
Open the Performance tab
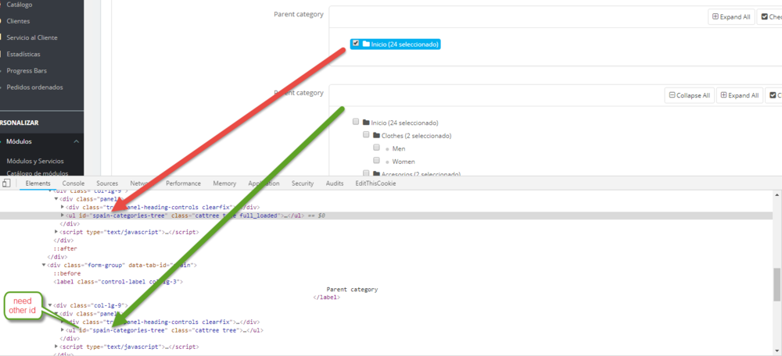(183, 183)
